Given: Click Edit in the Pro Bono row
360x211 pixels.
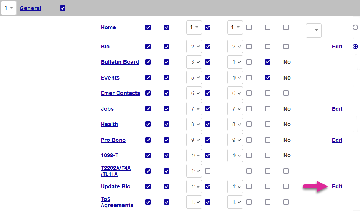Looking at the screenshot, I should coord(337,140).
